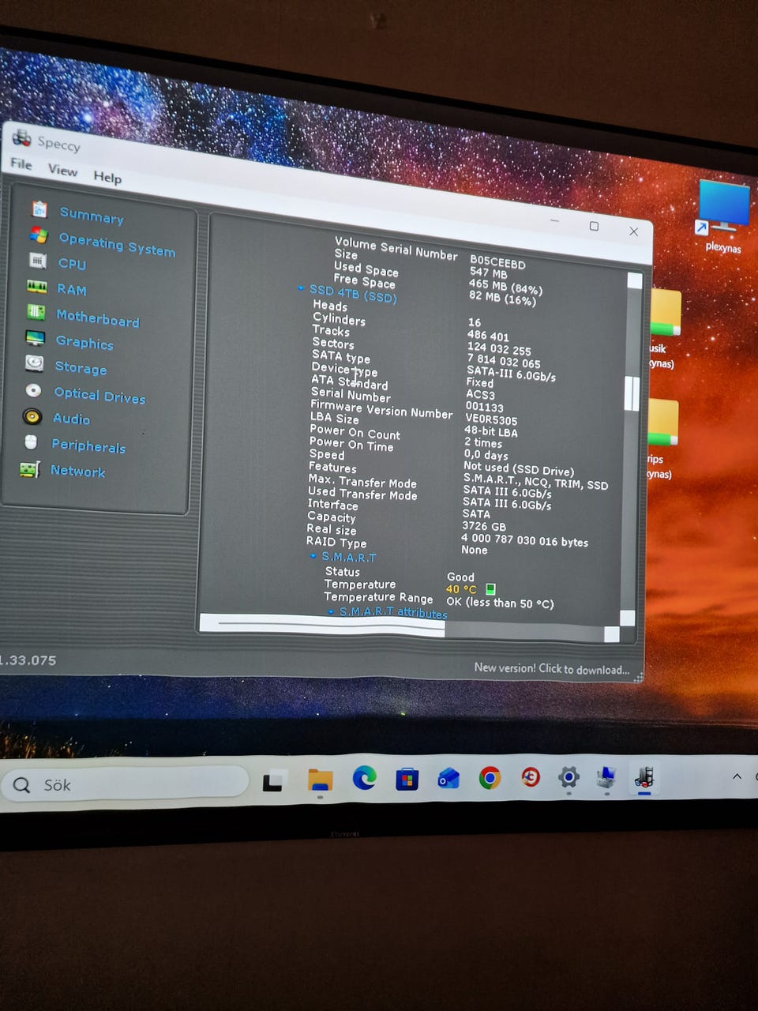Image resolution: width=758 pixels, height=1011 pixels.
Task: Select the serial number value B05CEEBD
Action: coord(497,261)
